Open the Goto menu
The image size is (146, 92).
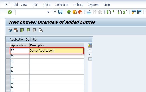click(x=47, y=5)
